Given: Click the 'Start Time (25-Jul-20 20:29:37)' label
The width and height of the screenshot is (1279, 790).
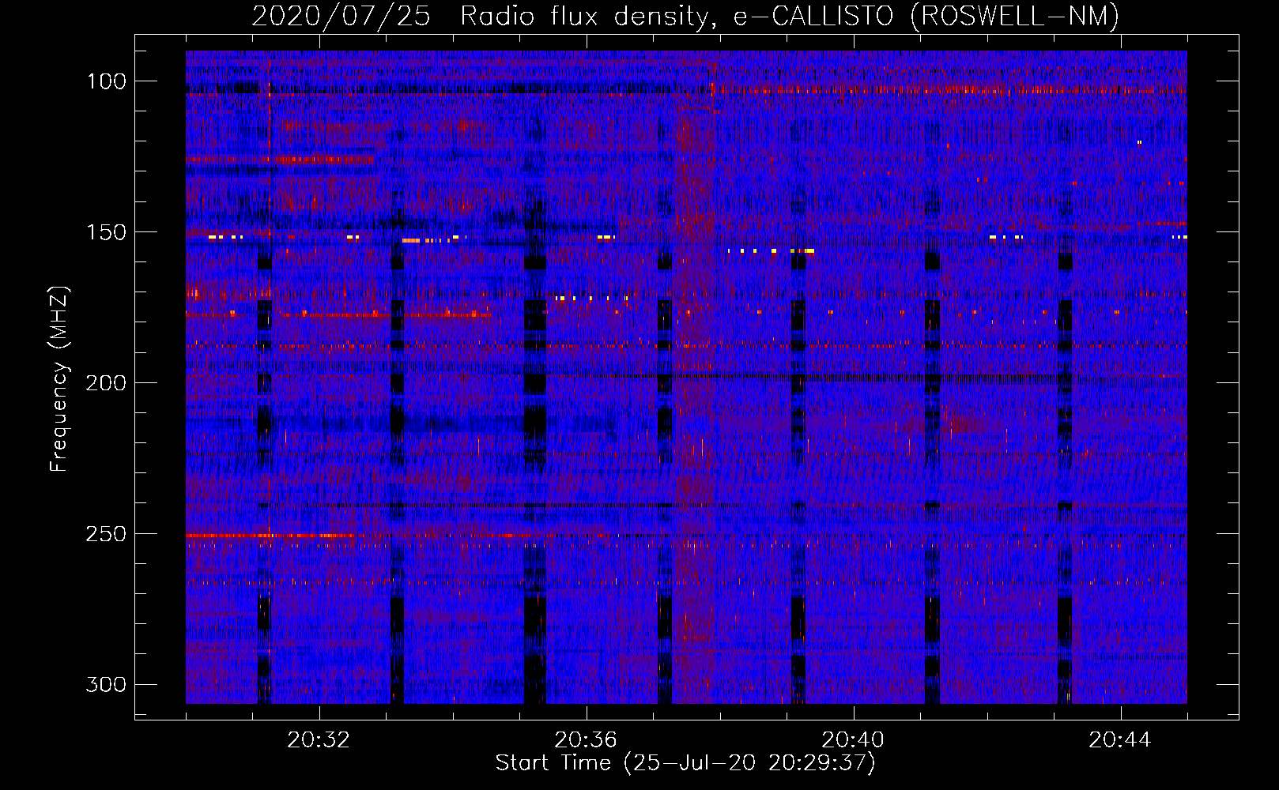Looking at the screenshot, I should point(685,763).
